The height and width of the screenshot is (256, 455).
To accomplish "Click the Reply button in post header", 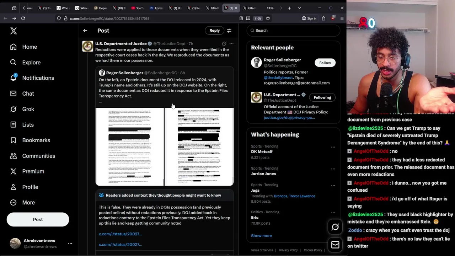I will [x=214, y=31].
